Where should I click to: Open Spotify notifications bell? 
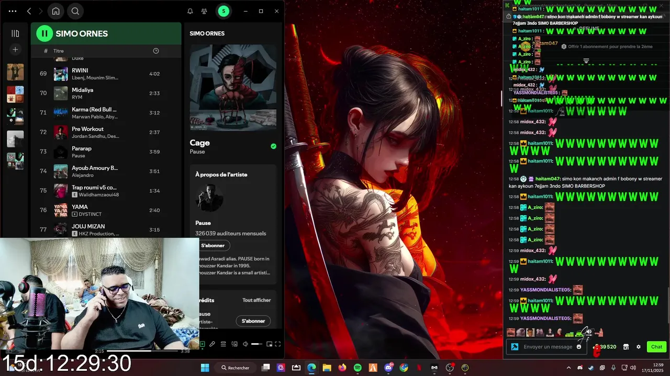(x=190, y=11)
